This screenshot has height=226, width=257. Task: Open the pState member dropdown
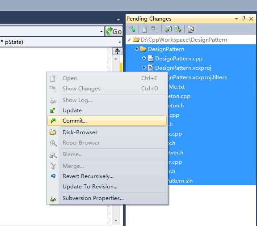(120, 42)
